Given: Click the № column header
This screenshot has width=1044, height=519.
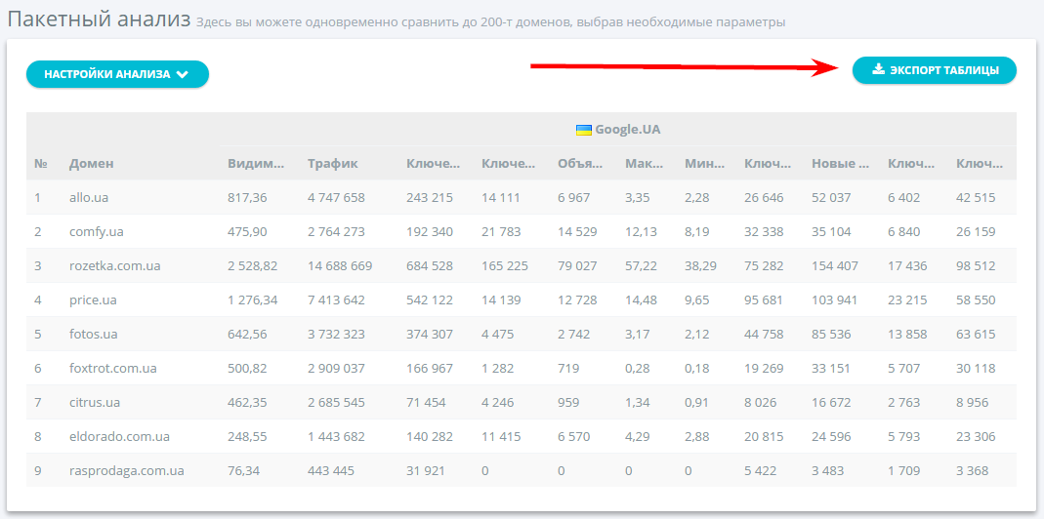Looking at the screenshot, I should [x=41, y=164].
